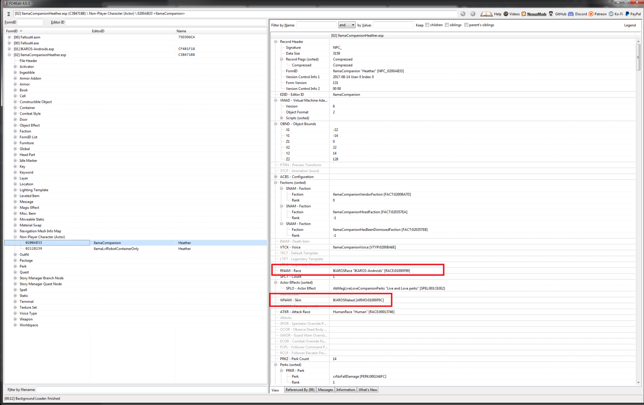Click the NexusMods logo icon
The width and height of the screenshot is (644, 405).
coord(523,14)
